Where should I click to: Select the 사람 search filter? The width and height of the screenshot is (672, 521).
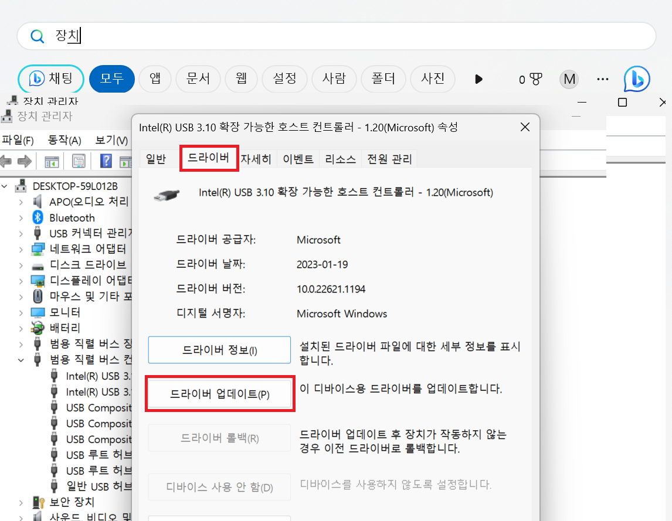click(x=334, y=79)
